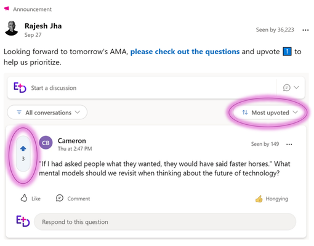Follow the 'please check out the questions' link

tap(185, 52)
